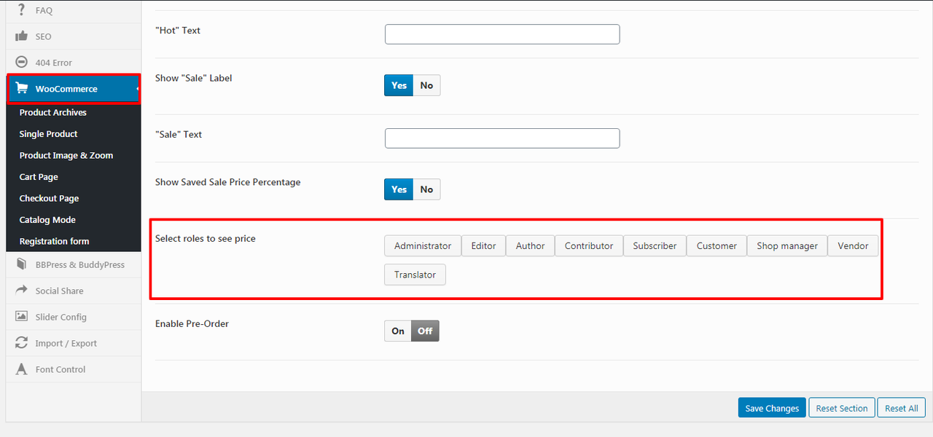Open BBPress & BuddyPress settings
This screenshot has height=437, width=933.
tap(73, 264)
